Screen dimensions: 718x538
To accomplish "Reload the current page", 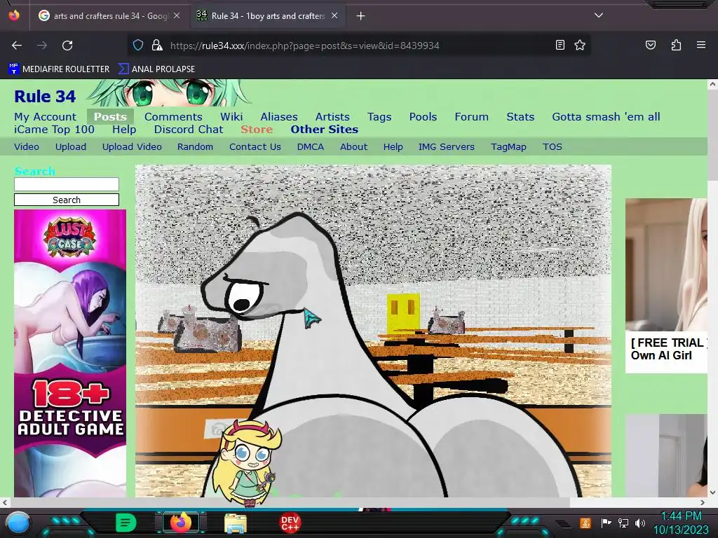I will pos(67,46).
